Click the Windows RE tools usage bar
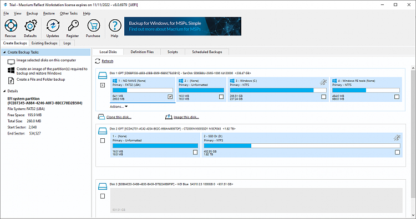This screenshot has width=416, height=219. coord(366,90)
